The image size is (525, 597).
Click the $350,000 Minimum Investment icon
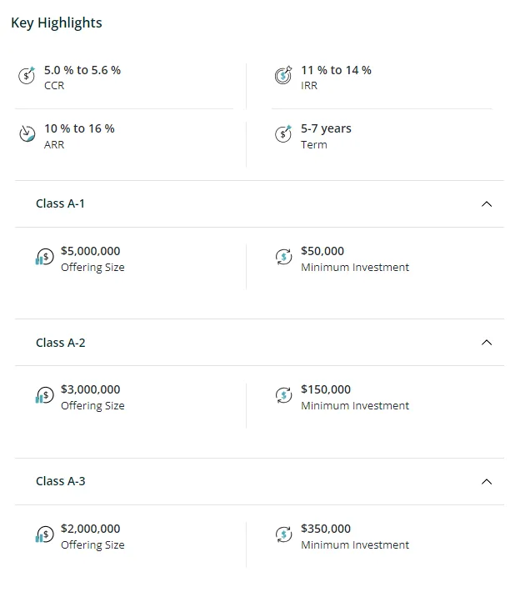[283, 534]
